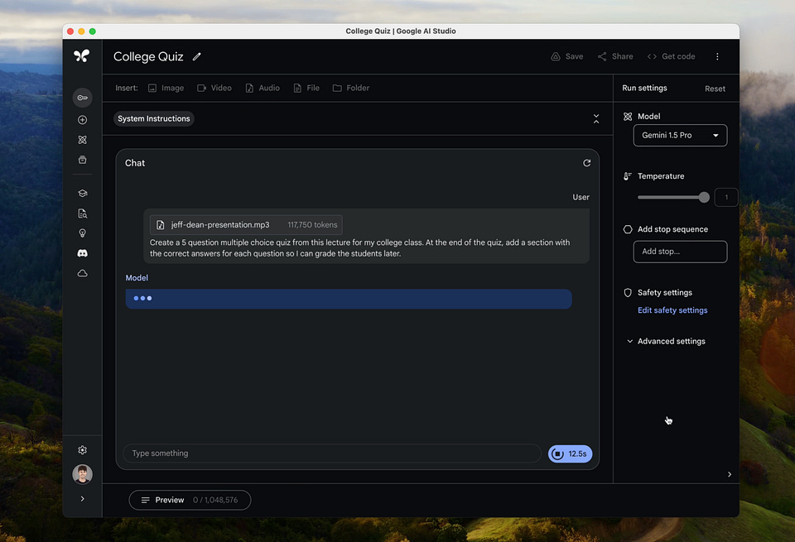Insert a Video
This screenshot has height=542, width=795.
point(214,89)
